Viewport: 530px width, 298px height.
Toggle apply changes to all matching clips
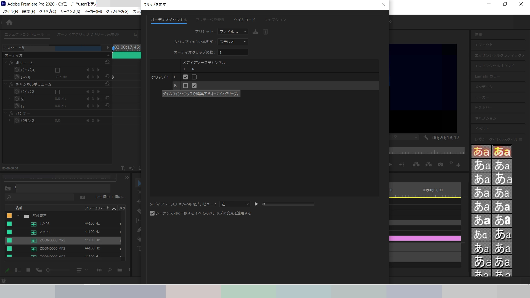(152, 213)
